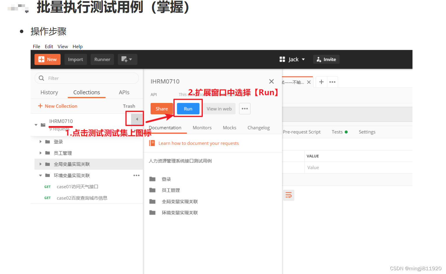This screenshot has width=446, height=274.
Task: Collapse the 环境变量实现关联 folder in sidebar
Action: [x=40, y=175]
